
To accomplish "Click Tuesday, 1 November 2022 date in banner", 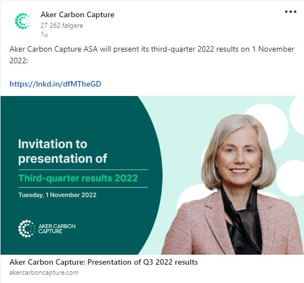I will [x=57, y=195].
